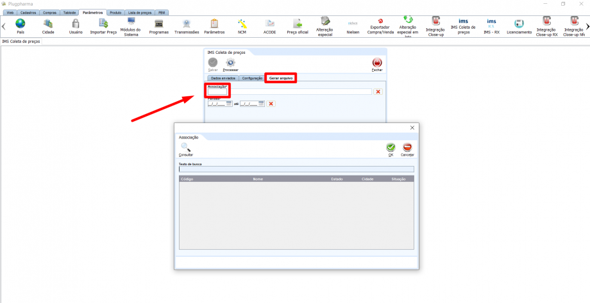Viewport: 590px width, 303px height.
Task: Open the País globe icon
Action: 21,24
